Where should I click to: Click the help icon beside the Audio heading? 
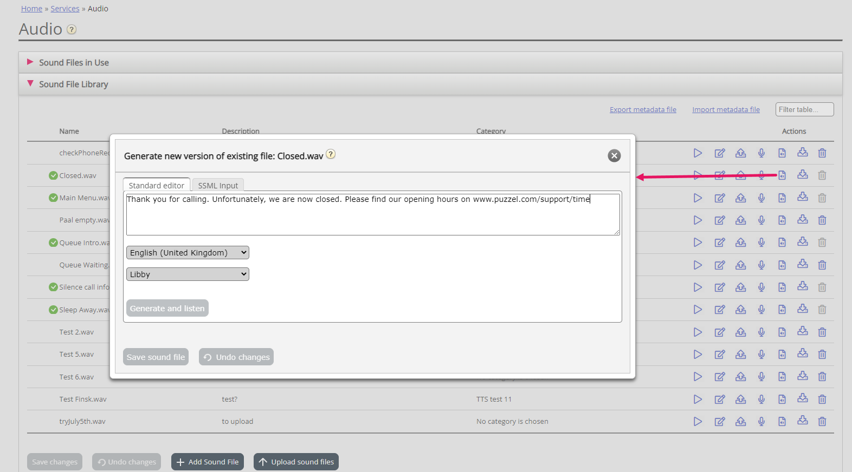72,30
